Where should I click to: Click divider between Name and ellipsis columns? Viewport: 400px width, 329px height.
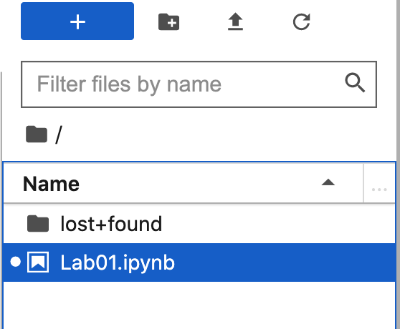pyautogui.click(x=363, y=183)
